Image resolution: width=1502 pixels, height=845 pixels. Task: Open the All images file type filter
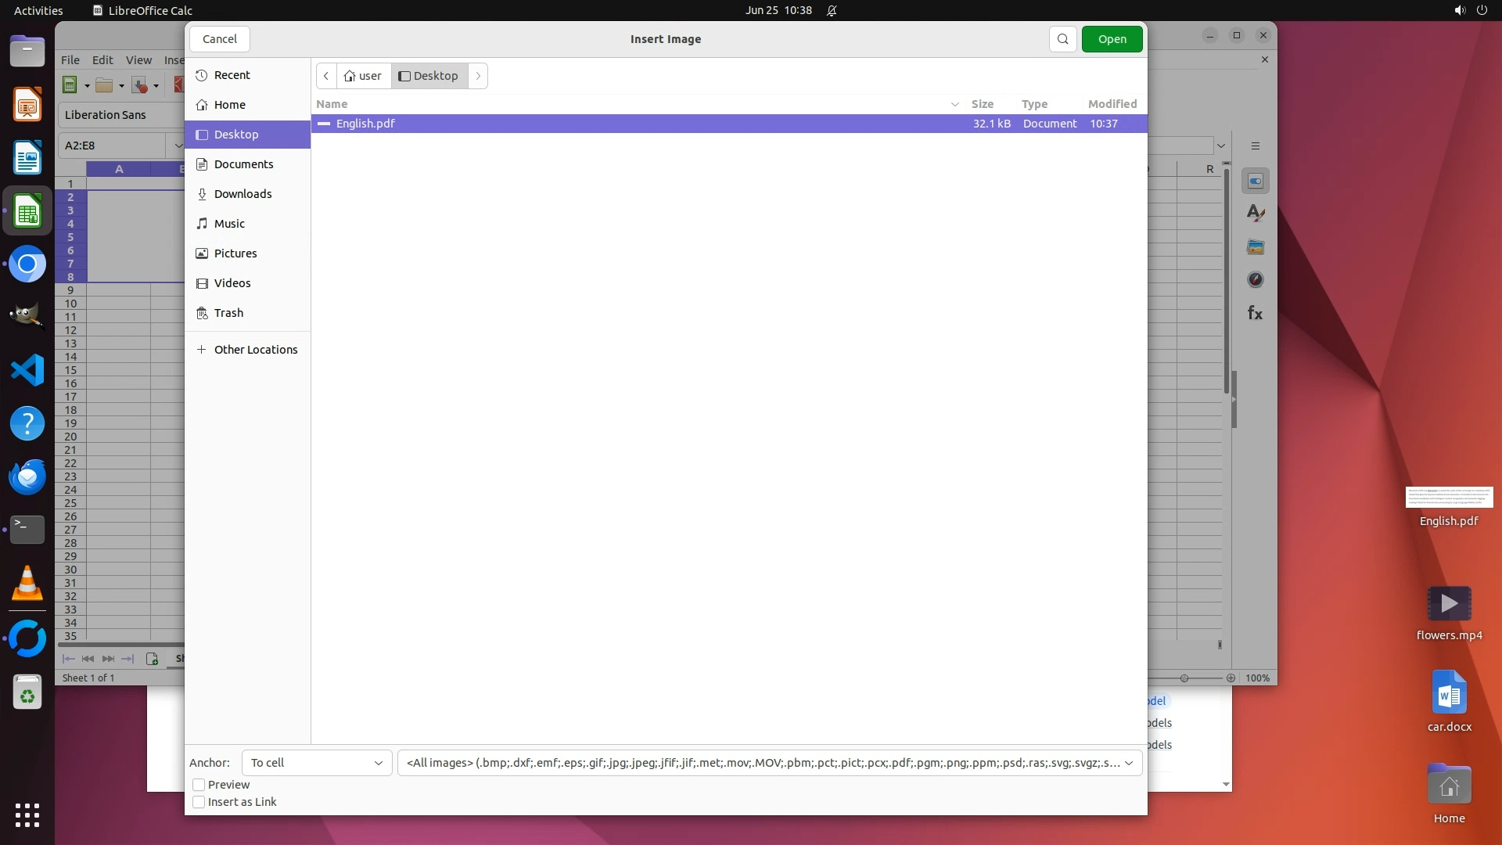click(769, 763)
